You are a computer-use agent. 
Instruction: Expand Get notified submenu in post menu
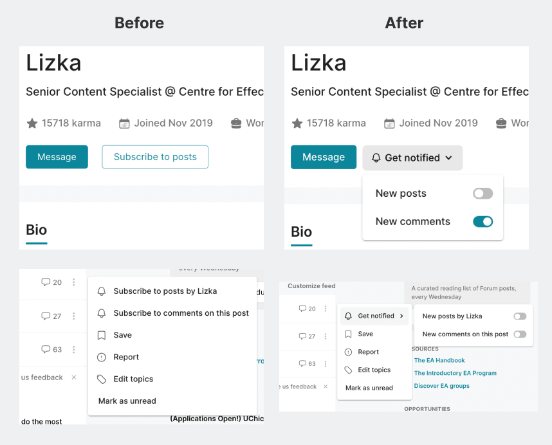[374, 316]
